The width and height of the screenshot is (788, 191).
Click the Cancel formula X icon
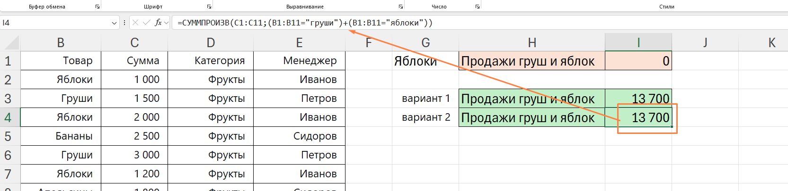pyautogui.click(x=136, y=23)
